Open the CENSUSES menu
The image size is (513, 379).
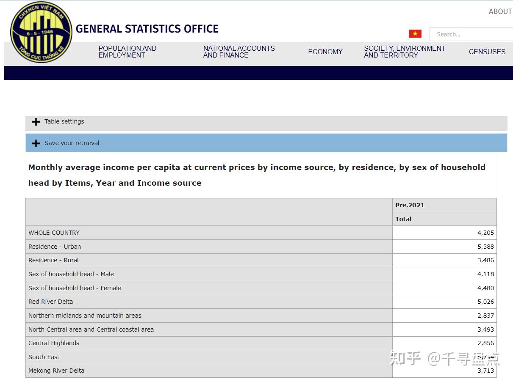(487, 52)
